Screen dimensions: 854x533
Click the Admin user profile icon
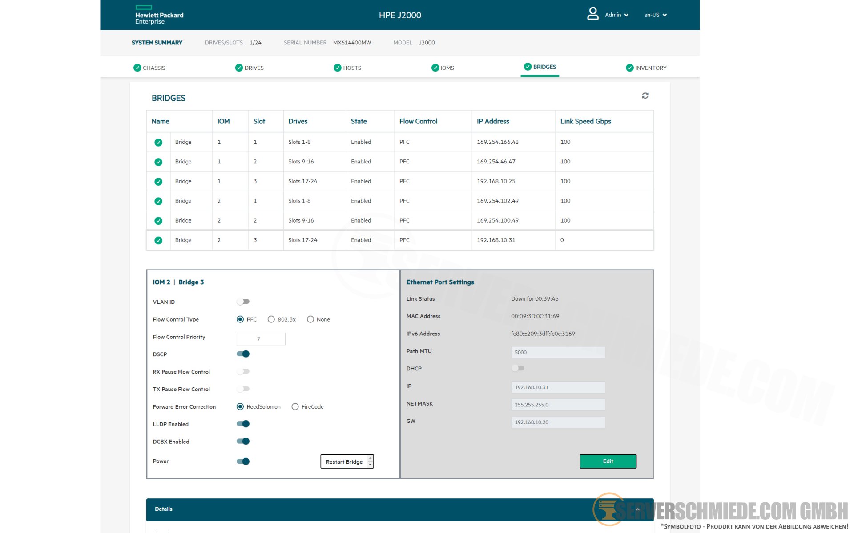point(592,14)
